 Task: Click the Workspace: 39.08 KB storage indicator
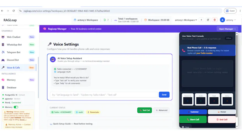(157, 20)
